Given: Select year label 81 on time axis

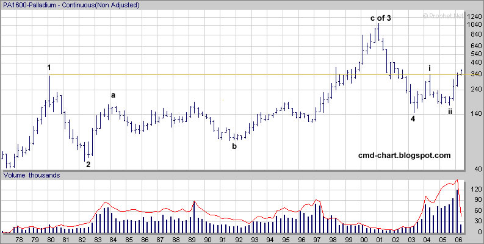Looking at the screenshot, I should point(66,240).
